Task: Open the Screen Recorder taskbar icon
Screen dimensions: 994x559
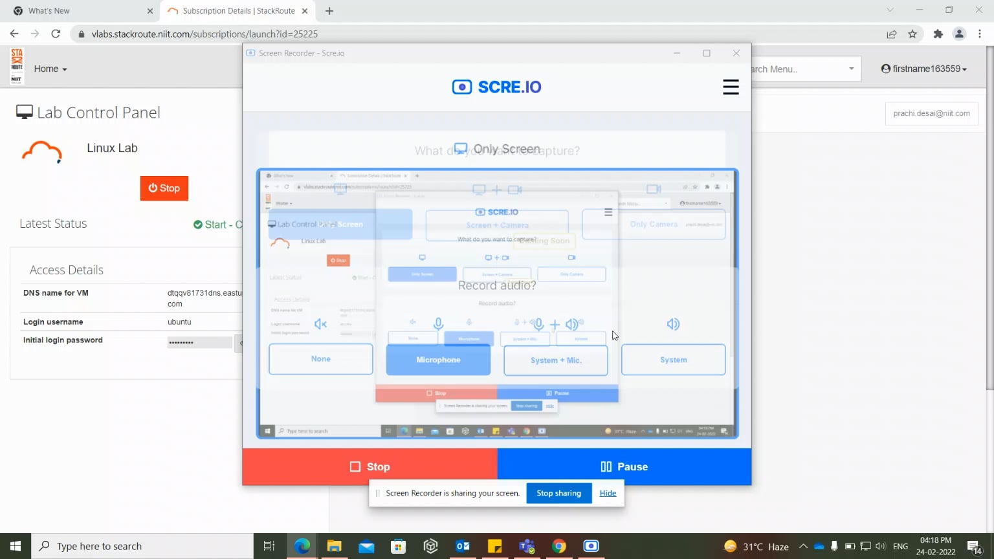Action: (591, 546)
